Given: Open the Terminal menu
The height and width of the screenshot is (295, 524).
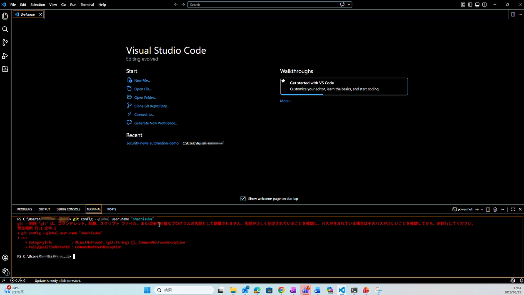Looking at the screenshot, I should 87,5.
